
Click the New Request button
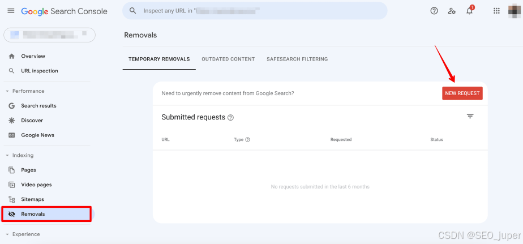462,93
